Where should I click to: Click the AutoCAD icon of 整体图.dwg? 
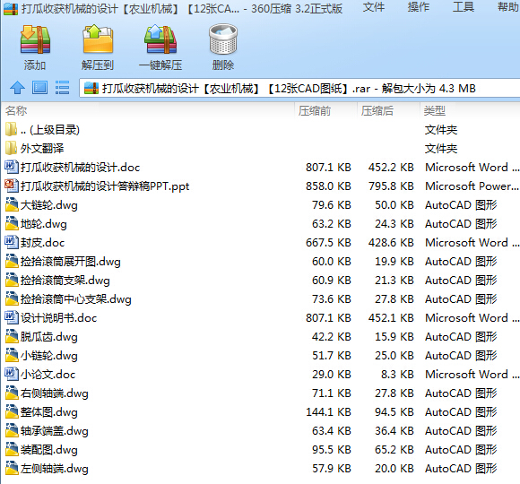click(12, 411)
